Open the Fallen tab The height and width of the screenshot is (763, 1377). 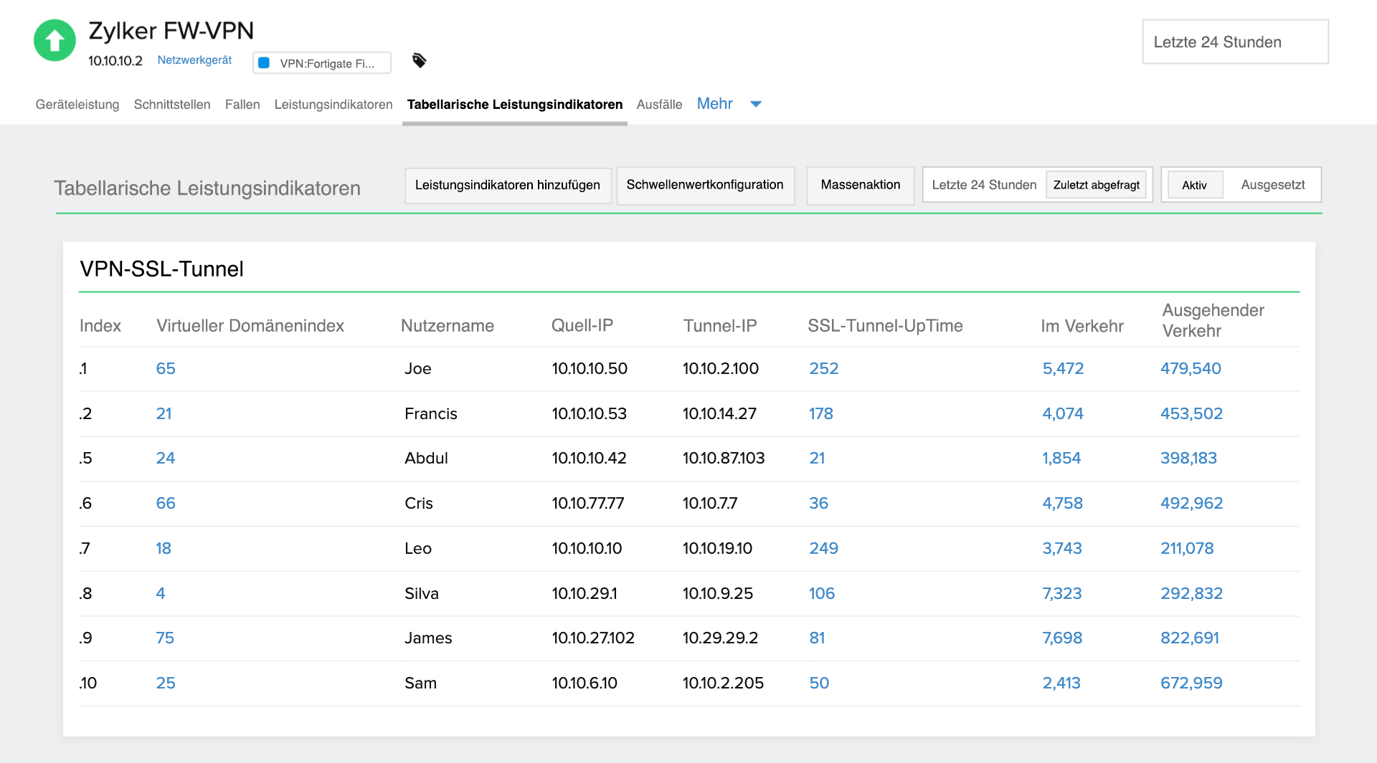point(242,105)
